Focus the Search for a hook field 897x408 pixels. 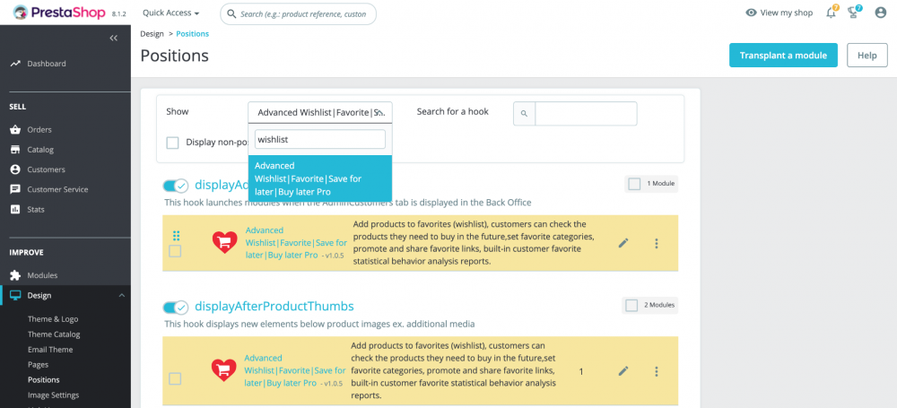pyautogui.click(x=586, y=114)
